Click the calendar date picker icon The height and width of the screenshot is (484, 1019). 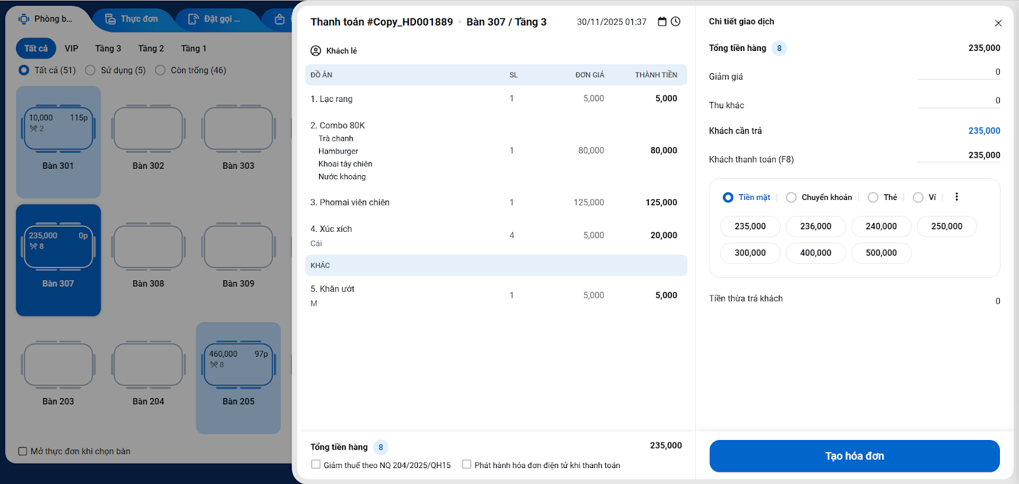point(662,22)
